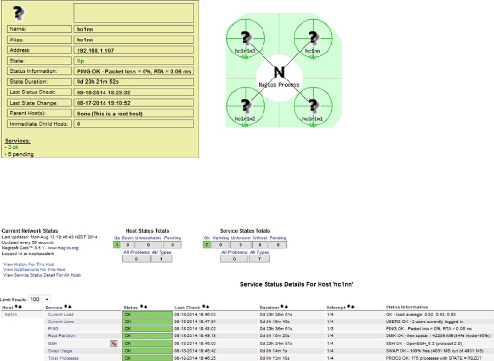Screen dimensions: 494x361
Task: Click the green Ok count 7
Action: pyautogui.click(x=207, y=244)
